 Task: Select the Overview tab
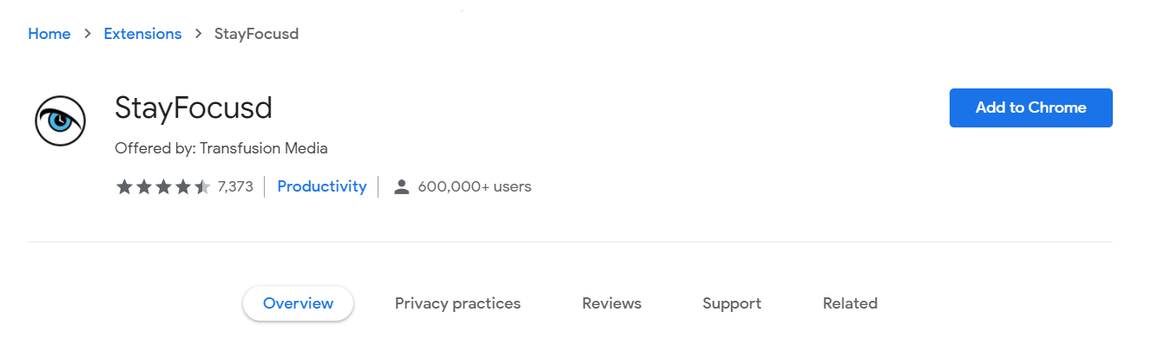[298, 303]
